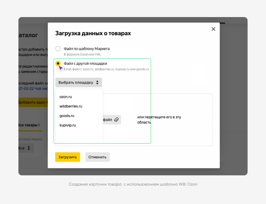This screenshot has height=204, width=266.
Task: Click the paperclip attach-file icon
Action: (116, 120)
